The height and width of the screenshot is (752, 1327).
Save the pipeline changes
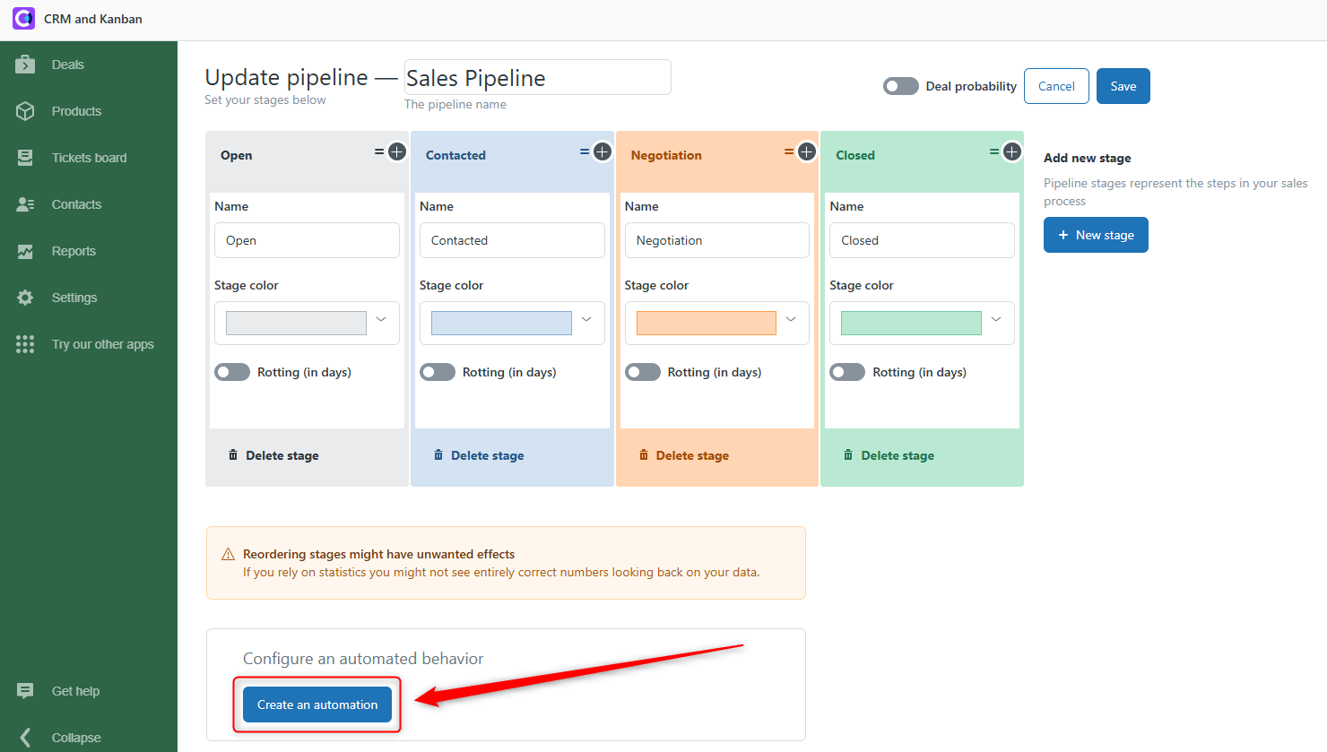click(1123, 86)
